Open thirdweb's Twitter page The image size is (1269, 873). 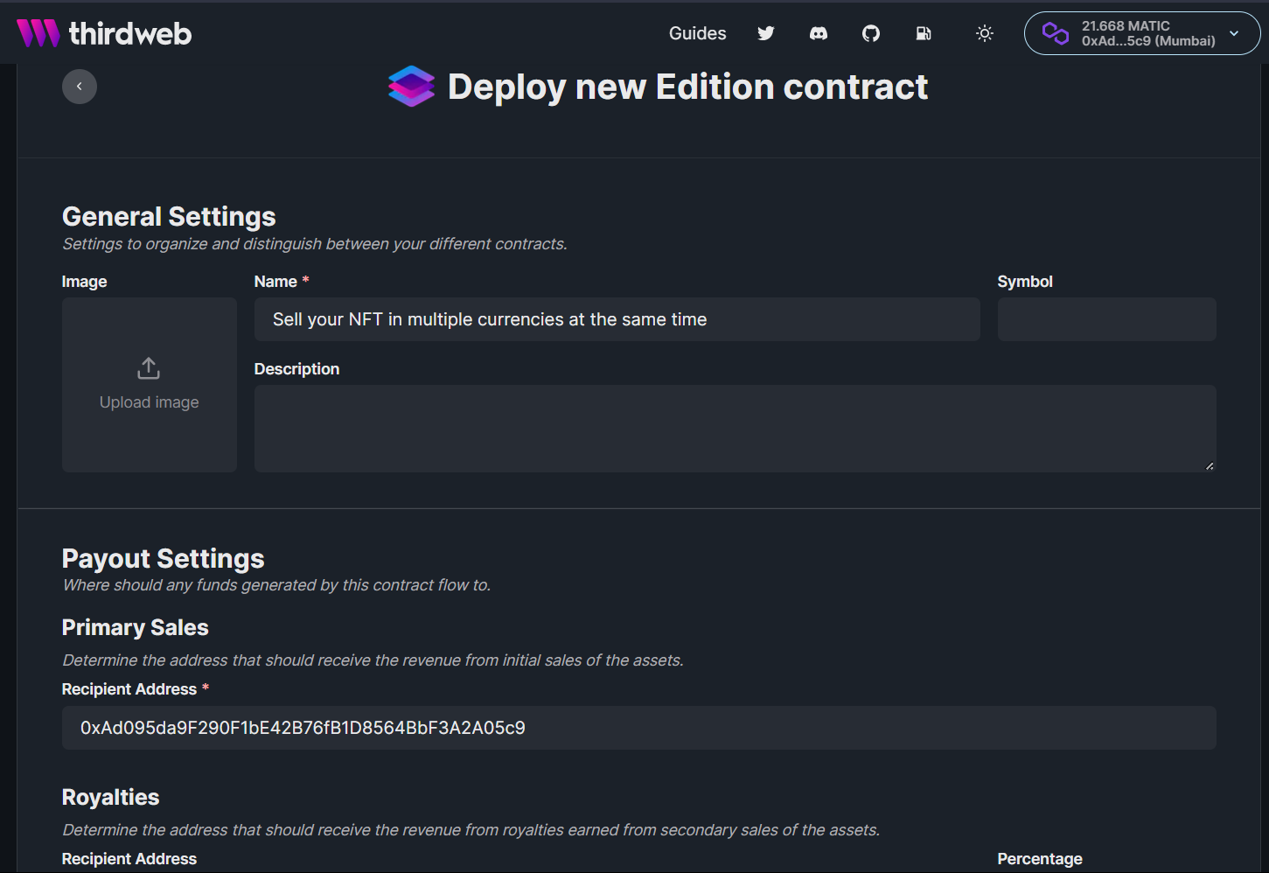(x=765, y=33)
